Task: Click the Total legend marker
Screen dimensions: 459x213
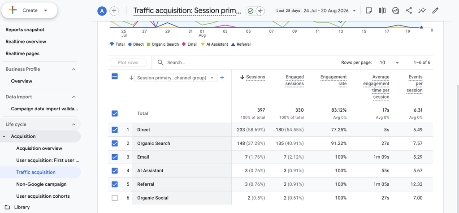Action: pyautogui.click(x=112, y=44)
